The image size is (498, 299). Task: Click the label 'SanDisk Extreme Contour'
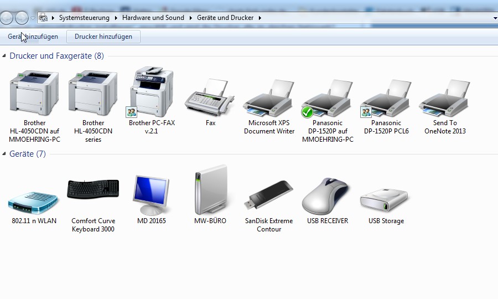tap(269, 225)
